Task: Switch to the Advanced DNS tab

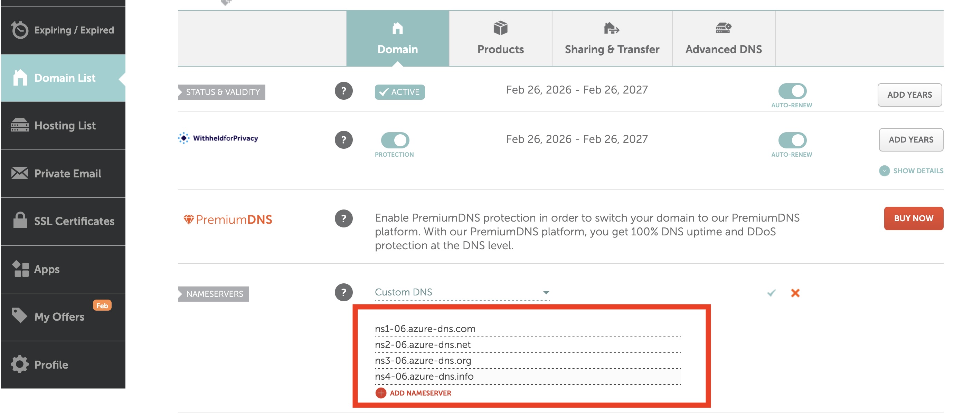Action: pos(723,38)
